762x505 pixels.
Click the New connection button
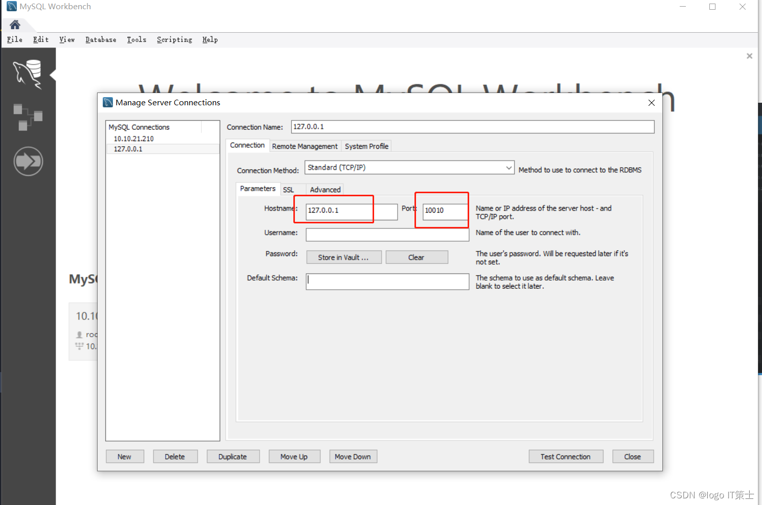coord(125,456)
